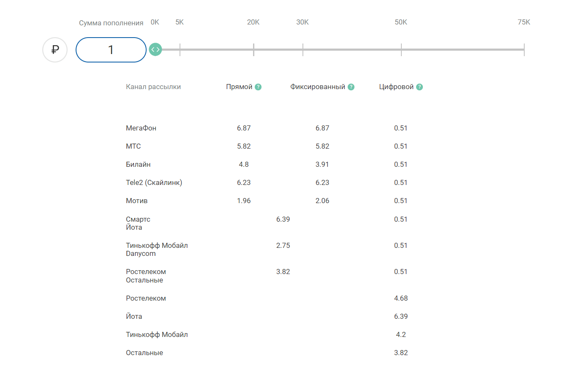Select the Смартс operator label
572x372 pixels.
(x=138, y=219)
